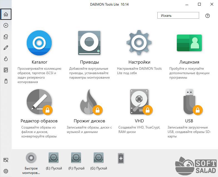This screenshot has height=177, width=218.
Task: Open the disc images sidebar icon
Action: tap(6, 25)
